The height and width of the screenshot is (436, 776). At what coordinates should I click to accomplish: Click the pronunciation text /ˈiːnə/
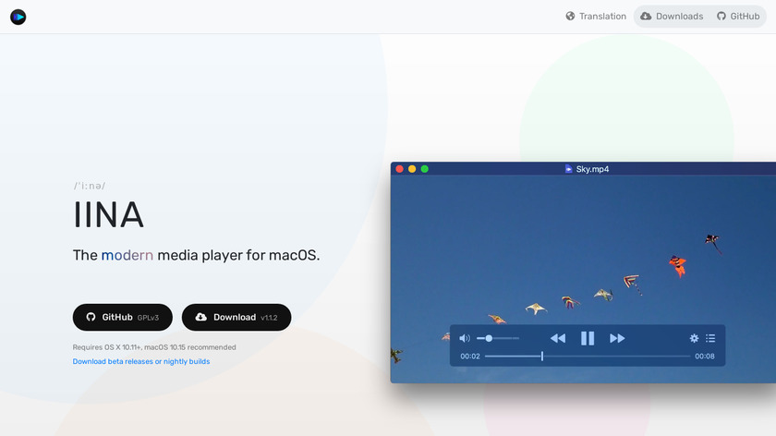90,186
